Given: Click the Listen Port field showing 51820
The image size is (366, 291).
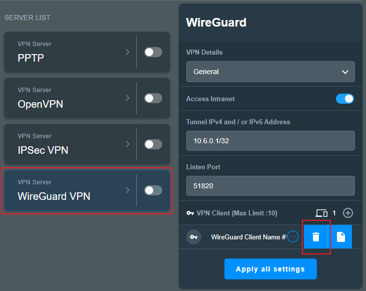Looking at the screenshot, I should pos(270,186).
